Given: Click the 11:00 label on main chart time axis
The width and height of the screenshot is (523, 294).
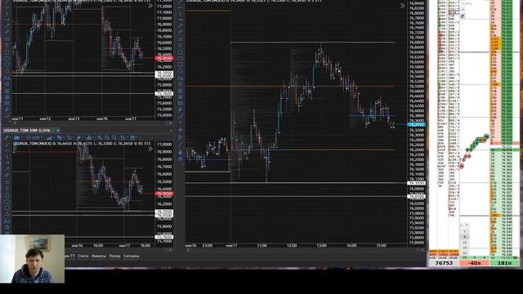Looking at the screenshot, I should [261, 245].
